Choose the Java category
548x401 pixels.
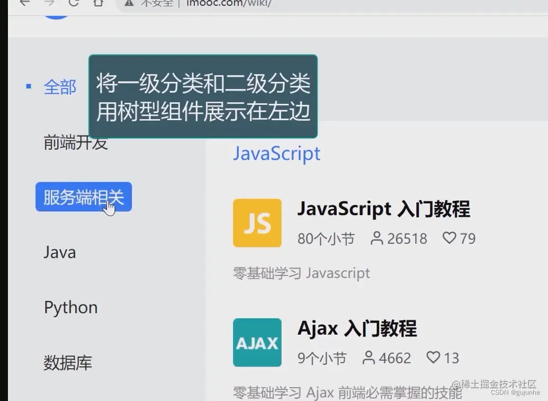[x=60, y=252]
